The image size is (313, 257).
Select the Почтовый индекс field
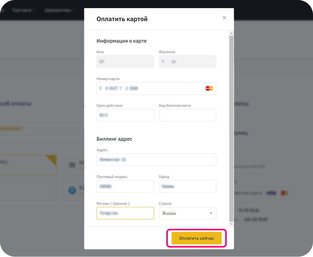pos(125,187)
